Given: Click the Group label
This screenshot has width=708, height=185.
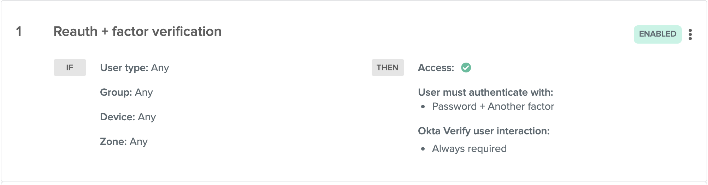Looking at the screenshot, I should pos(116,92).
